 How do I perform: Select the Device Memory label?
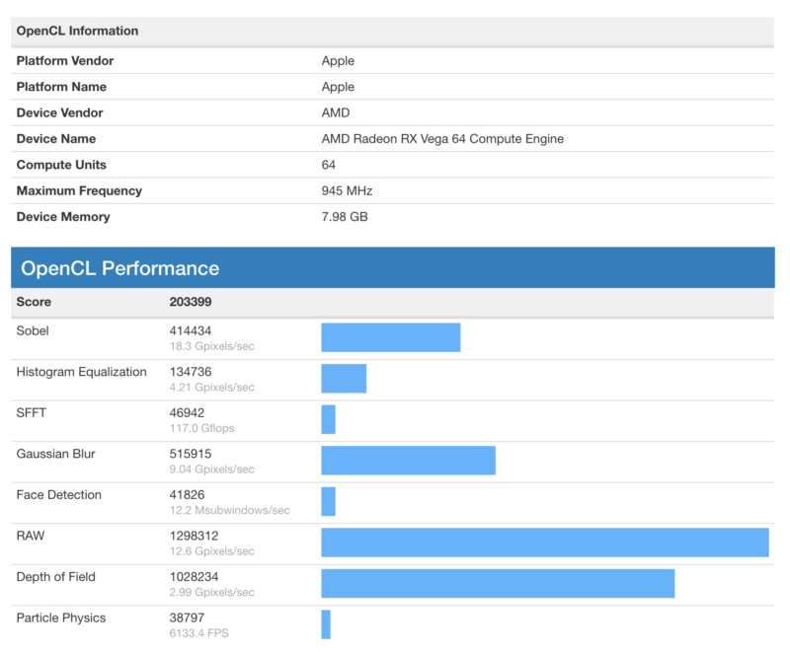coord(63,217)
